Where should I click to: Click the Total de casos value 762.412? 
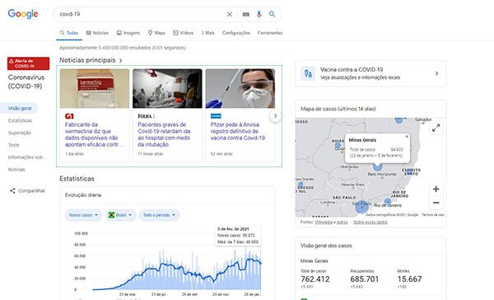315,279
